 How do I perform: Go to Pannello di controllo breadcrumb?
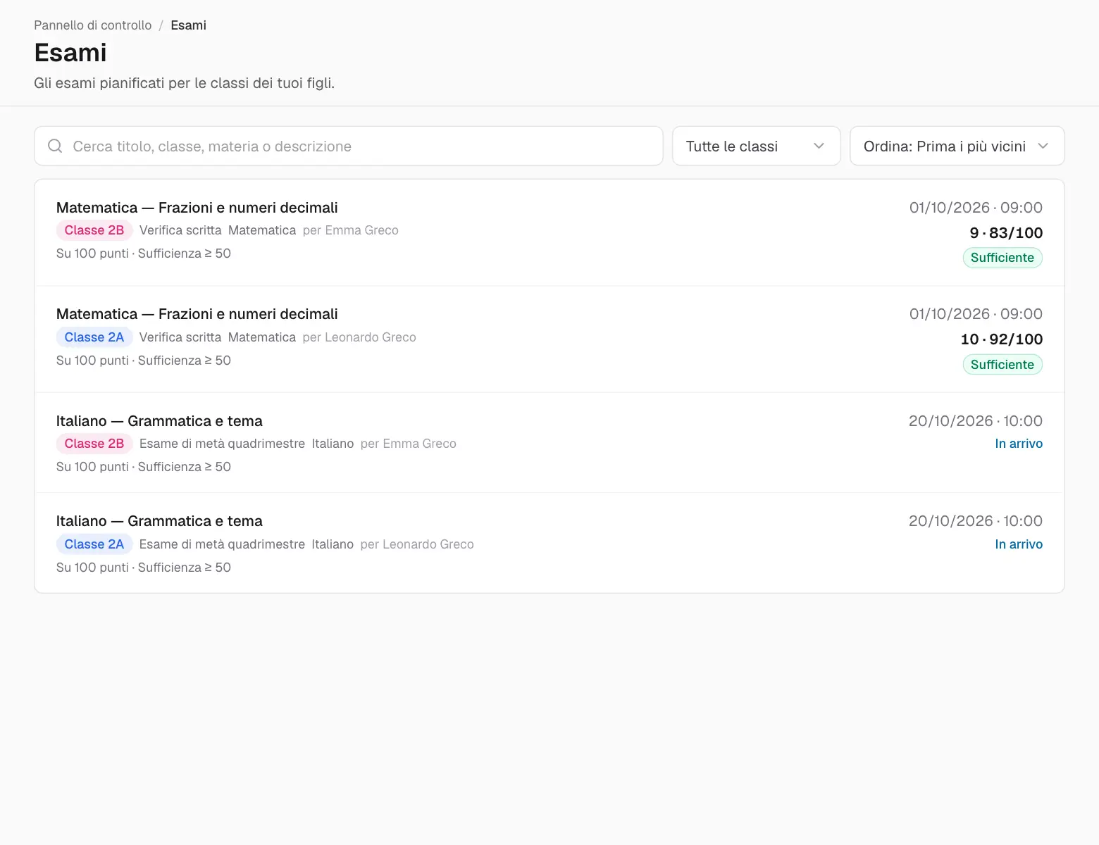pyautogui.click(x=93, y=25)
